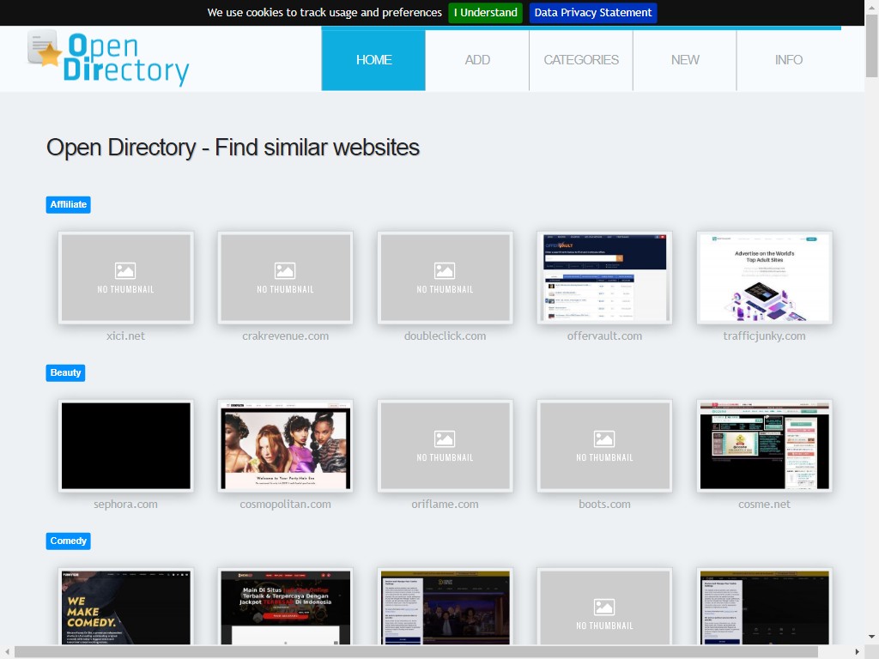This screenshot has width=879, height=659.
Task: Click the xici.net link text
Action: pos(125,336)
